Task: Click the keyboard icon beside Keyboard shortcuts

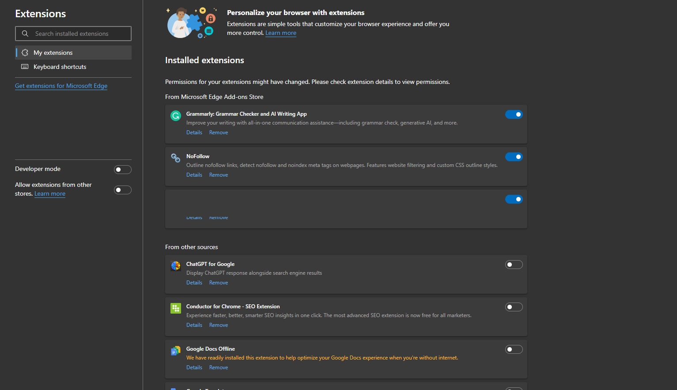Action: [x=25, y=67]
